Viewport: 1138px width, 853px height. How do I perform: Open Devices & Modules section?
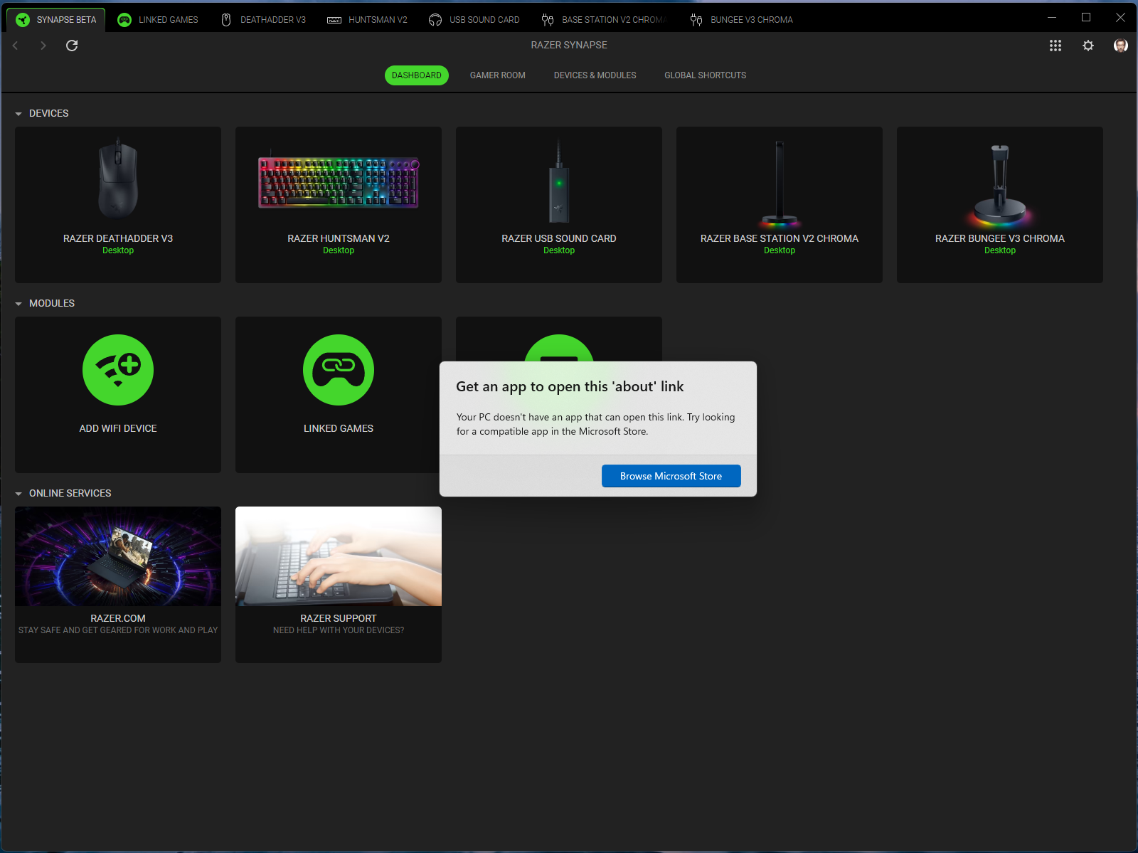[x=595, y=75]
